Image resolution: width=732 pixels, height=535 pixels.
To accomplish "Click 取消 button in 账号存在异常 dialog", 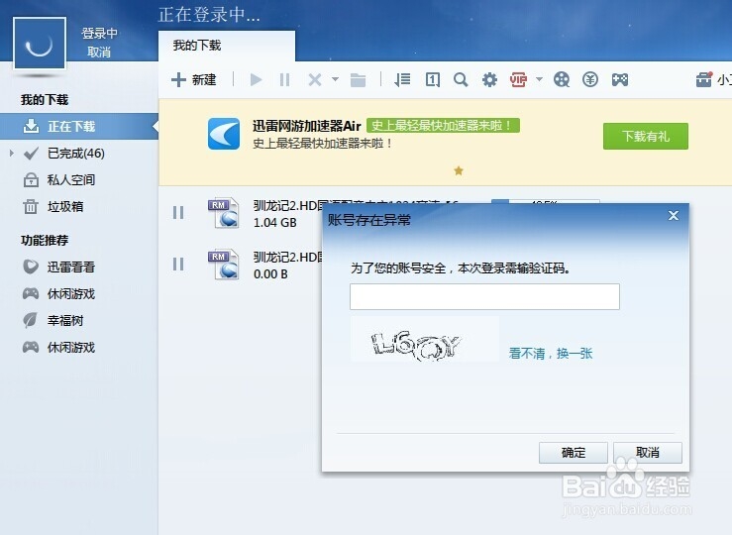I will coord(648,453).
